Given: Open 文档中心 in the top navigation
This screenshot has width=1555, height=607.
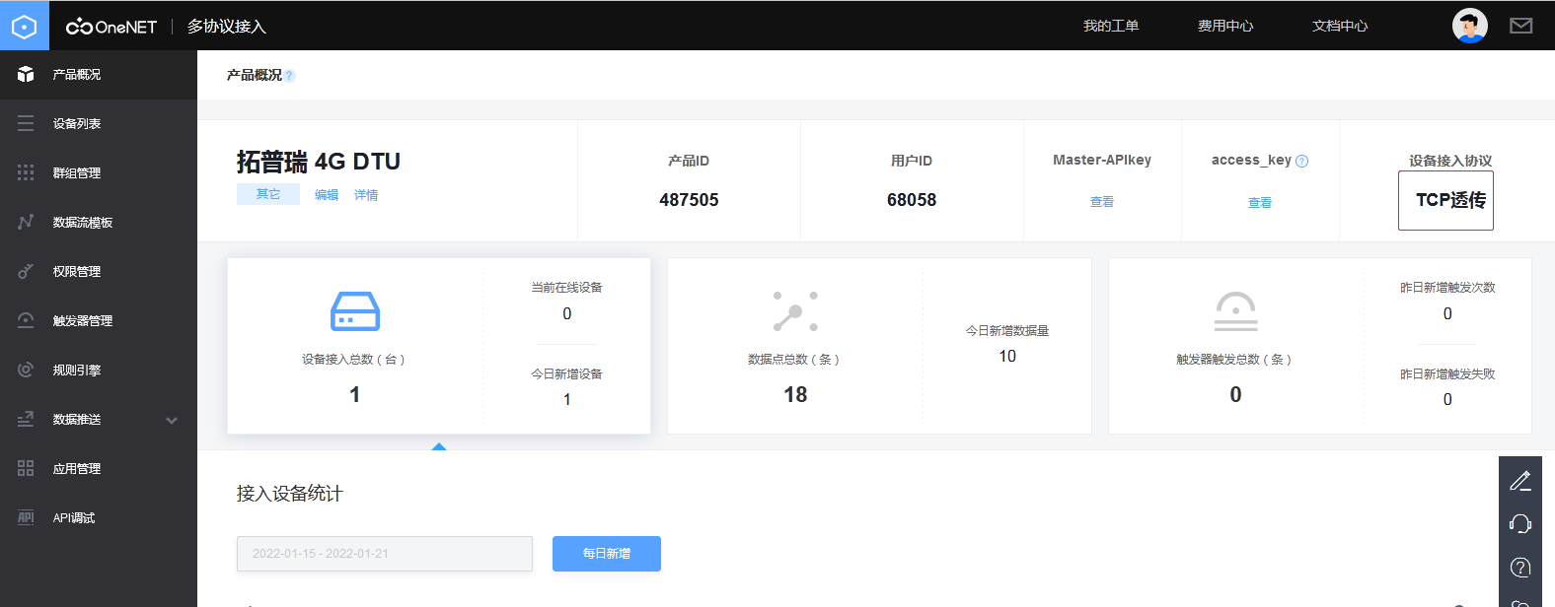Looking at the screenshot, I should click(x=1339, y=26).
